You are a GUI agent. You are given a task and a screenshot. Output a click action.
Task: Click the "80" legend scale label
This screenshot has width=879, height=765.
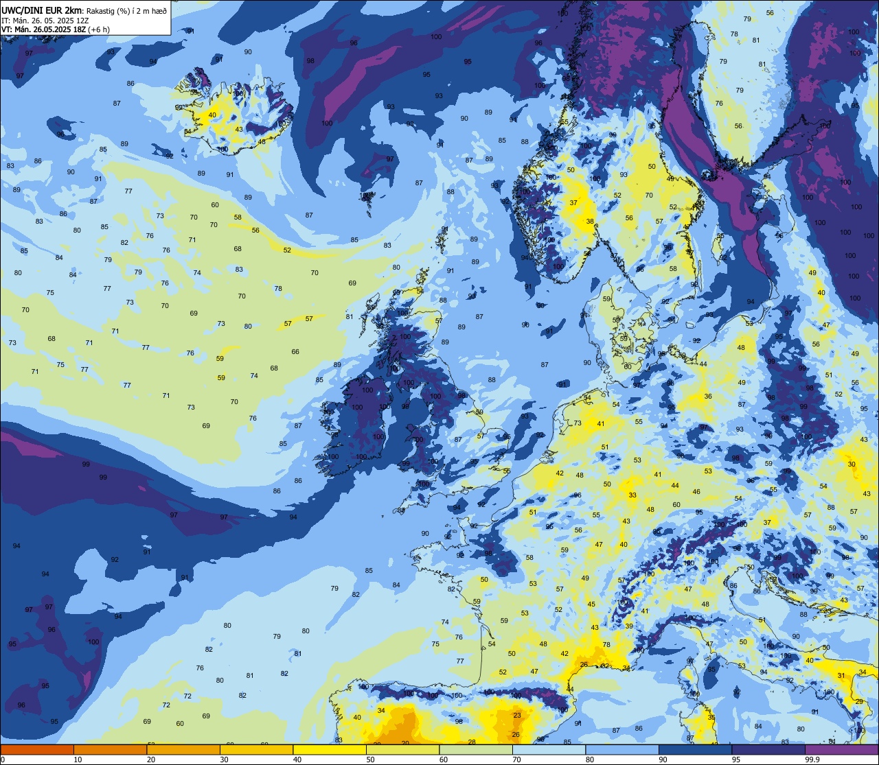(590, 760)
